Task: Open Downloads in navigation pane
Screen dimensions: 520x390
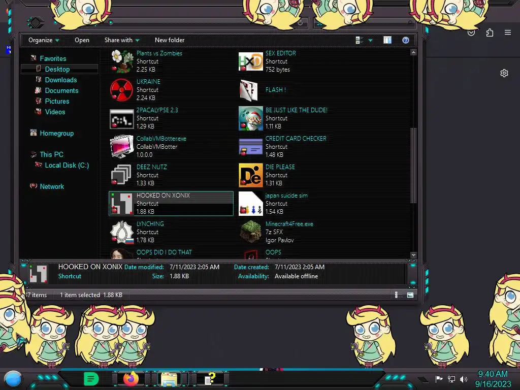Action: point(61,80)
